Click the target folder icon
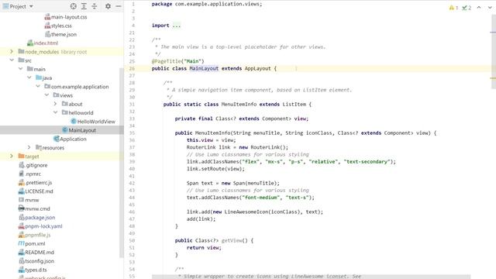 pos(21,156)
